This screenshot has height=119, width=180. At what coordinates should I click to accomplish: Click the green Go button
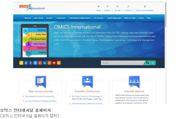click(153, 63)
